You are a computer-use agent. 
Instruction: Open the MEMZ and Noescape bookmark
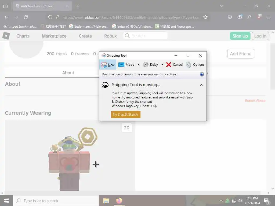pos(175,27)
